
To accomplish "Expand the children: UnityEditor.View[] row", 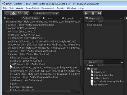I will click(11, 80).
